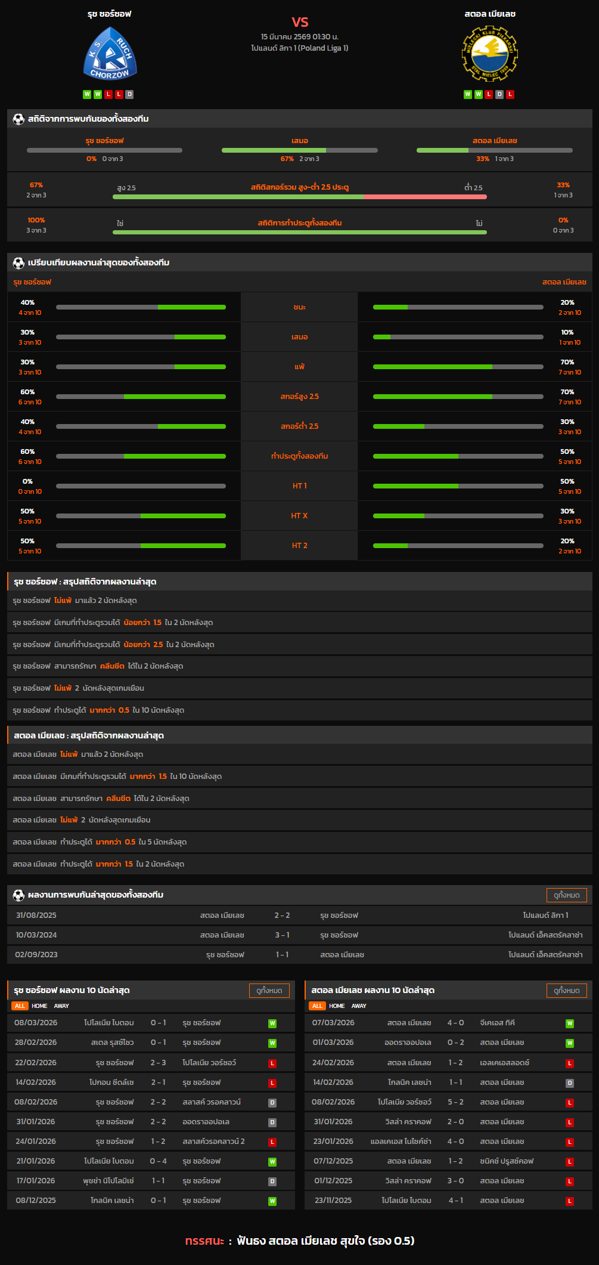Select ALL filter in the สตอล เมียเลช last 10 matches panel
Screen dimensions: 599x1265
pos(317,1006)
